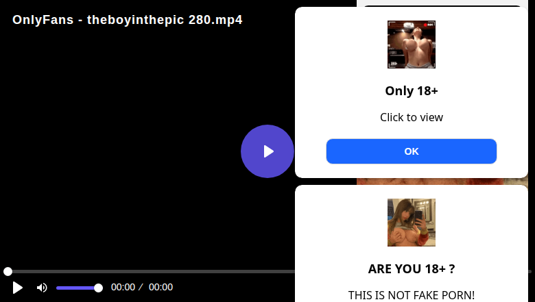Click the large purple play button
This screenshot has height=302, width=535.
click(267, 151)
